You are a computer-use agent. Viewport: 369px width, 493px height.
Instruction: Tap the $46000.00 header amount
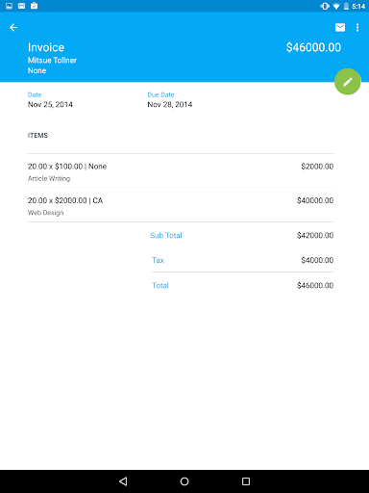click(313, 47)
